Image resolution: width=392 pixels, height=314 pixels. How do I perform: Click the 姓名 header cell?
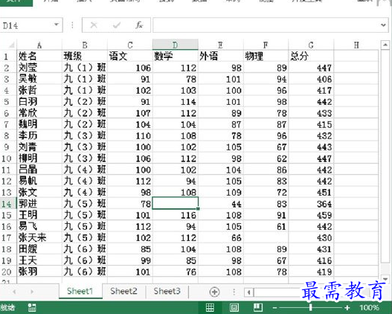pyautogui.click(x=39, y=56)
